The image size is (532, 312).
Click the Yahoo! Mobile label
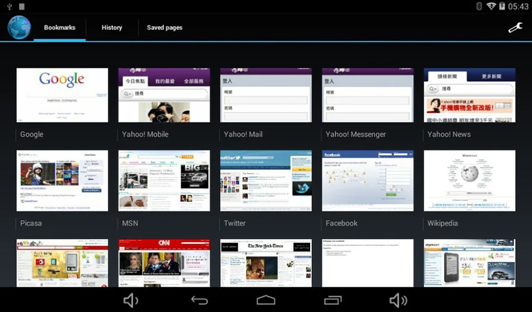coord(145,134)
